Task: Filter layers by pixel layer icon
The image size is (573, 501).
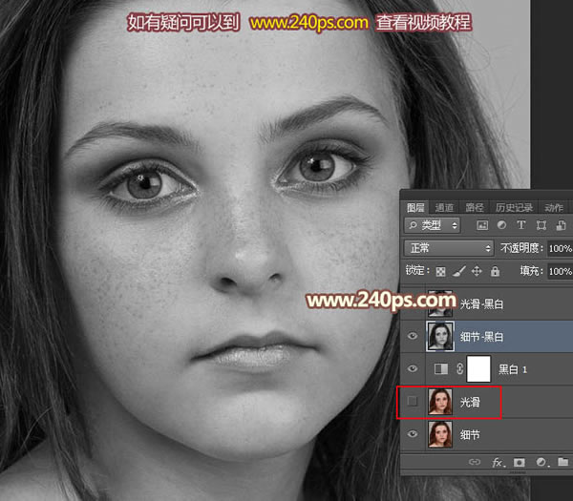Action: [x=482, y=225]
